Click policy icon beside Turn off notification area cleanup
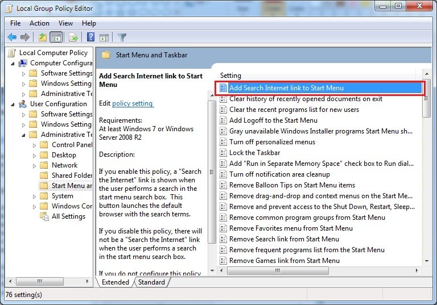The height and width of the screenshot is (305, 437). [223, 174]
